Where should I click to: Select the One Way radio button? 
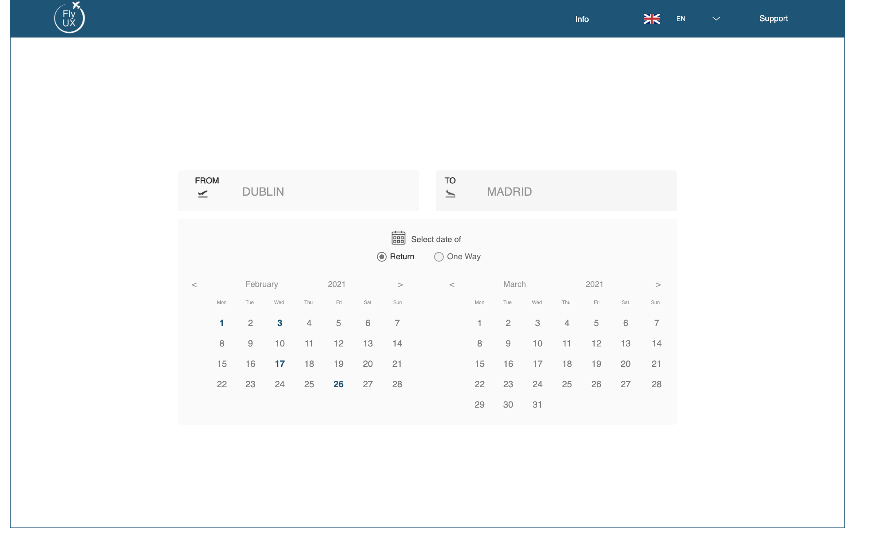[439, 257]
